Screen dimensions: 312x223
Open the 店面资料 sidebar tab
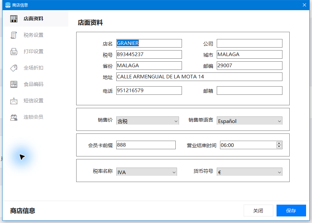pyautogui.click(x=35, y=19)
